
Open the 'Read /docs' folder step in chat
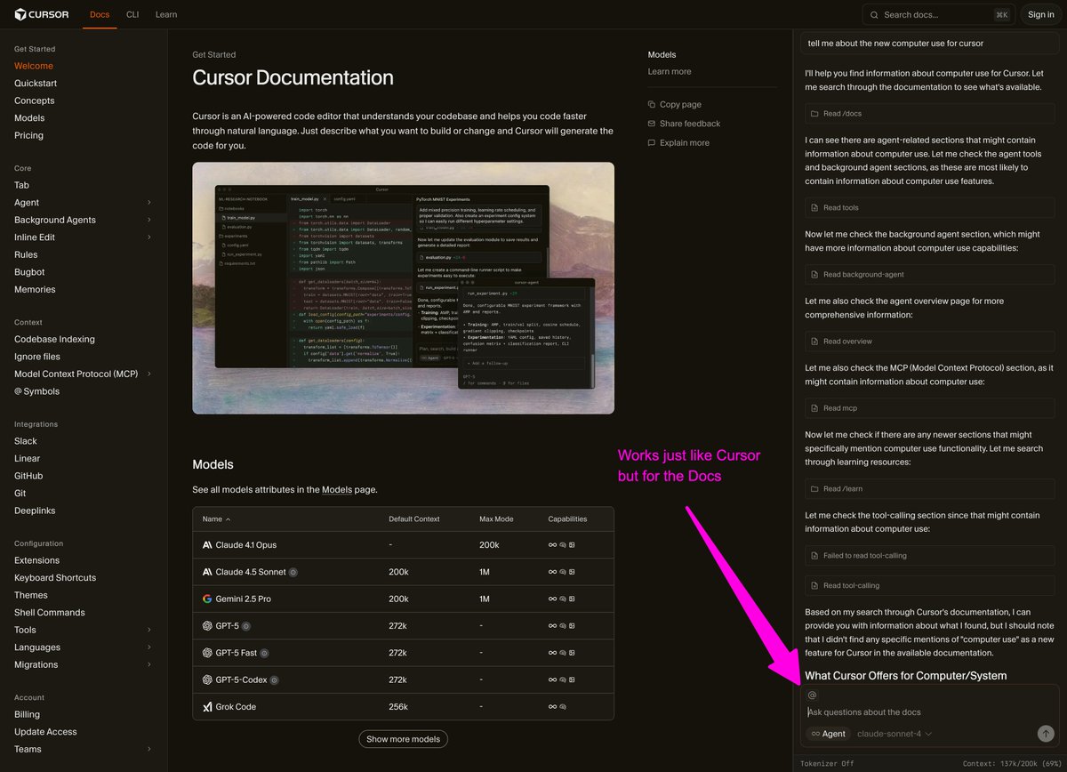tap(931, 114)
